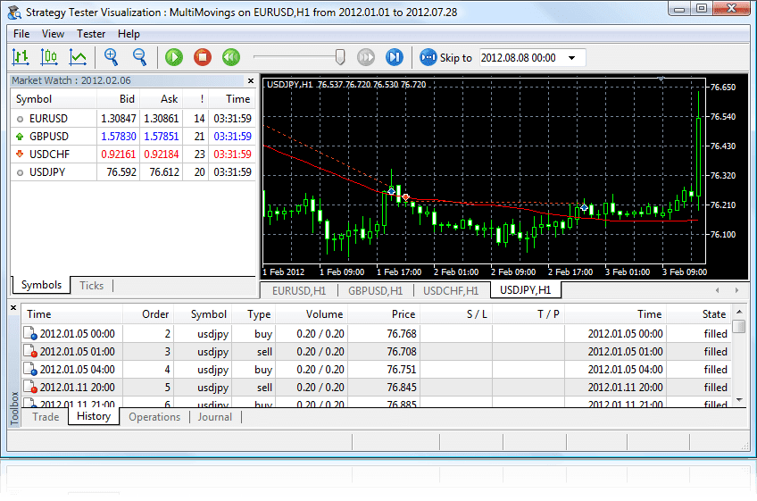This screenshot has height=501, width=757.
Task: Zoom out of the chart
Action: tap(139, 57)
